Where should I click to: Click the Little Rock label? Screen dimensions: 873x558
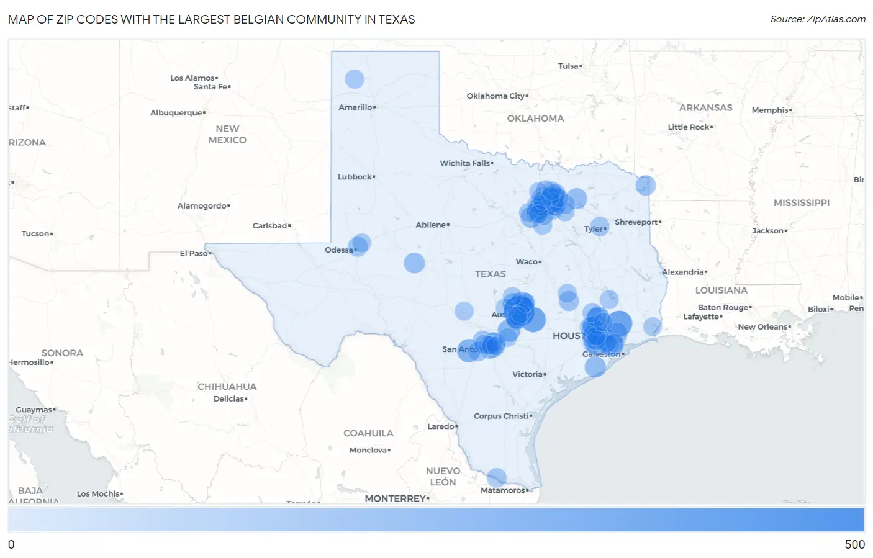click(689, 127)
